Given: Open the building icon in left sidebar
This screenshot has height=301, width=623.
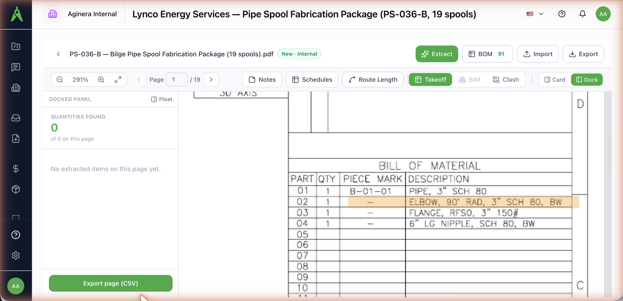Looking at the screenshot, I should click(x=16, y=88).
